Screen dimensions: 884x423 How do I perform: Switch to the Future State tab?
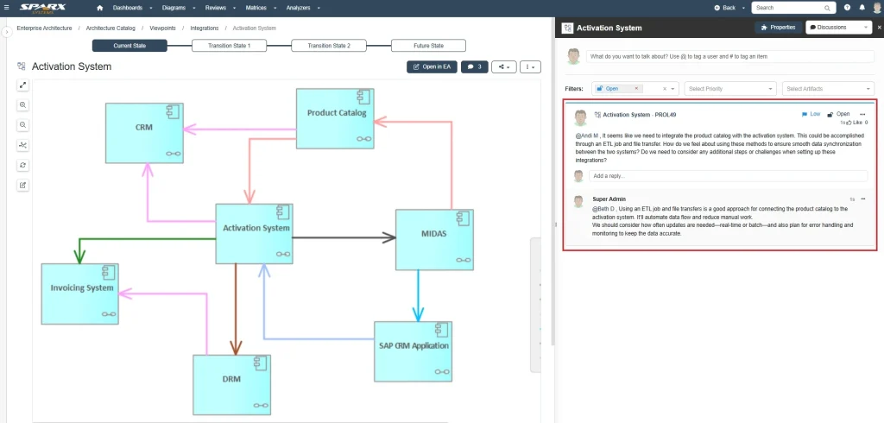pyautogui.click(x=428, y=46)
